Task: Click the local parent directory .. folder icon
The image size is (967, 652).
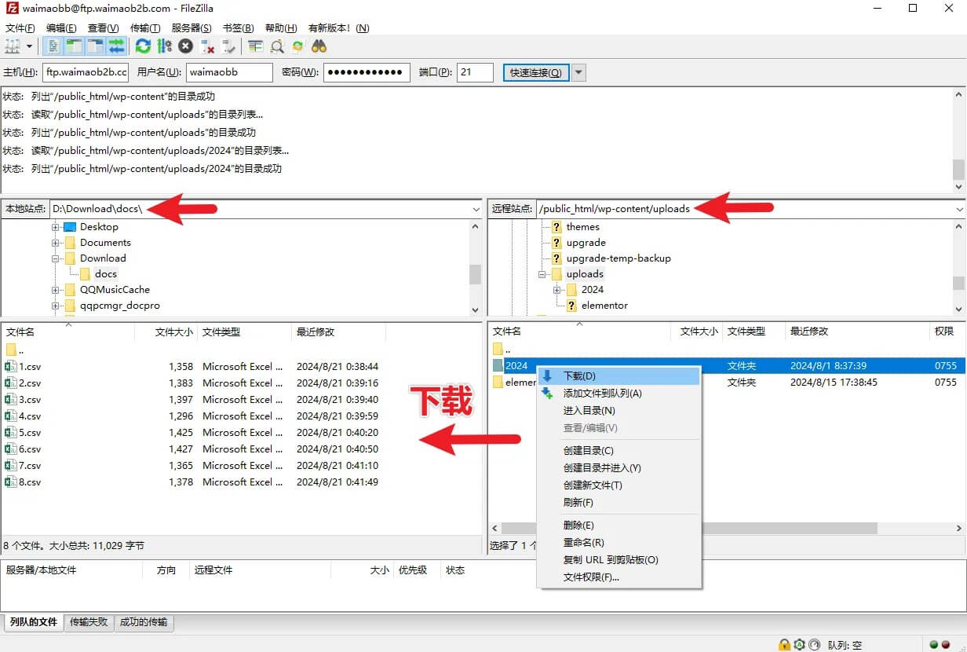Action: point(11,350)
